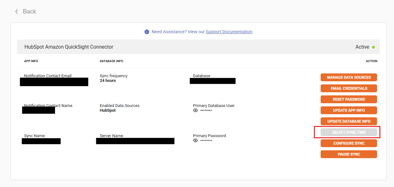The height and width of the screenshot is (187, 394).
Task: Click the HubSpot Amazon QuickSight Connector title
Action: tap(69, 47)
